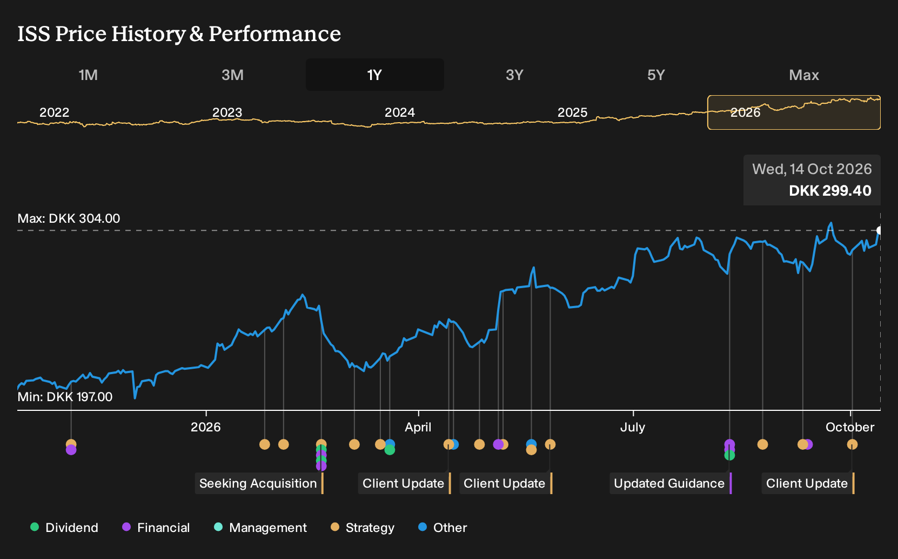Click the bottom purple dot in Seeking Acquisition stack
The height and width of the screenshot is (559, 898).
coord(321,466)
